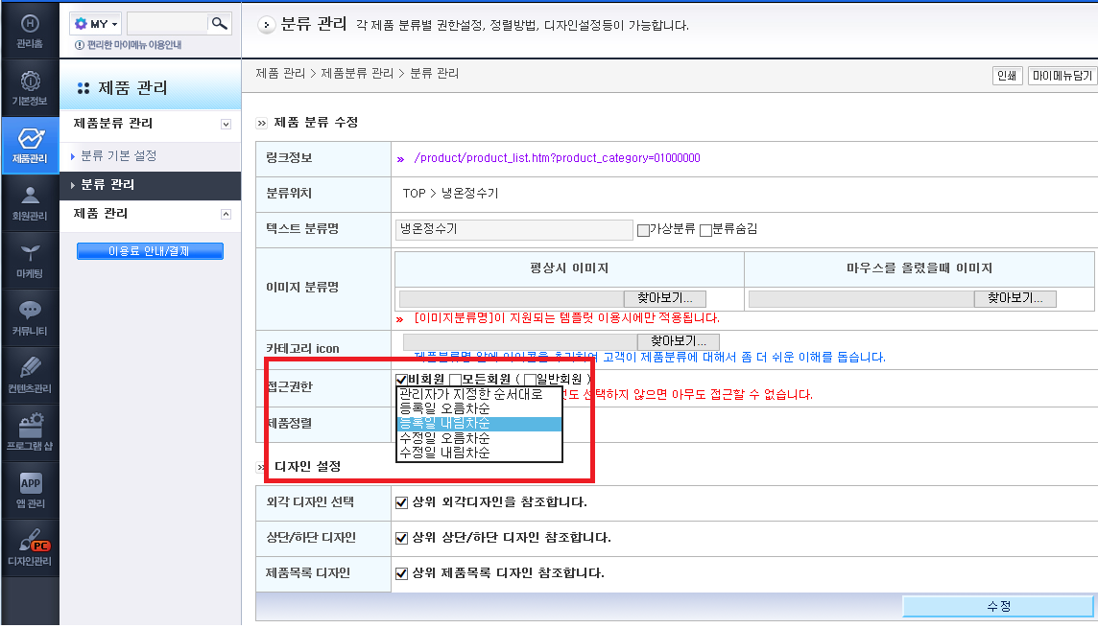Expand the 제품 관리 section arrow

click(x=226, y=214)
